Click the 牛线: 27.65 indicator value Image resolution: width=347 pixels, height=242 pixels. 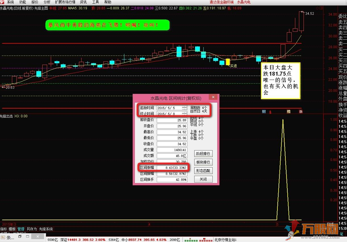pos(58,8)
